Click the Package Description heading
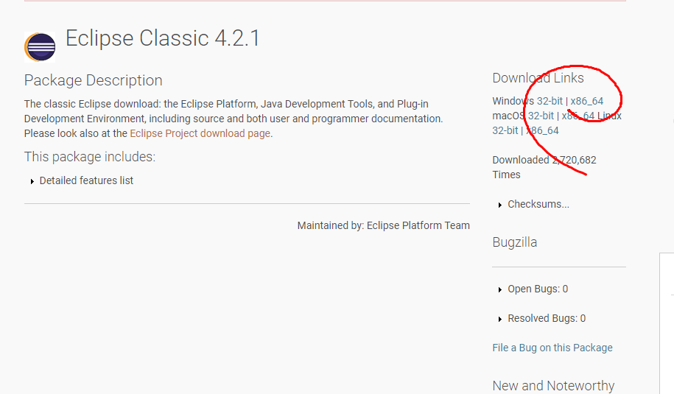This screenshot has height=394, width=674. 94,80
